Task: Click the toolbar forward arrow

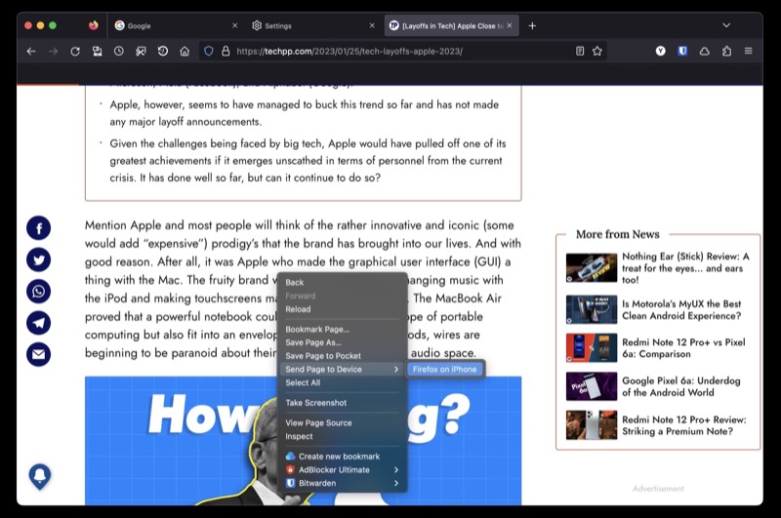Action: tap(54, 52)
